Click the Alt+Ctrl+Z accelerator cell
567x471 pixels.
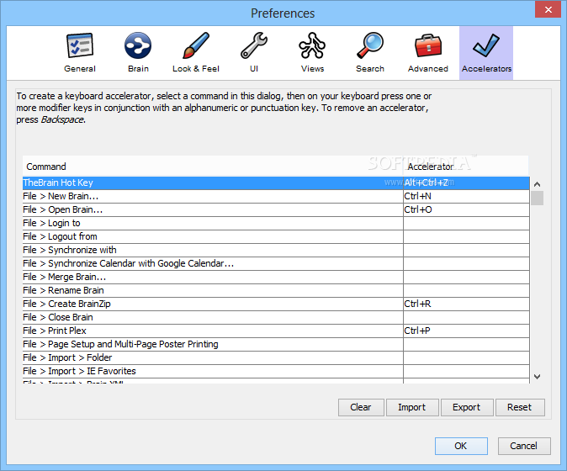pos(467,183)
